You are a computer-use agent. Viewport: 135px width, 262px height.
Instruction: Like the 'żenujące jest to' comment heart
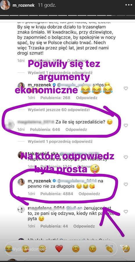[126, 211]
